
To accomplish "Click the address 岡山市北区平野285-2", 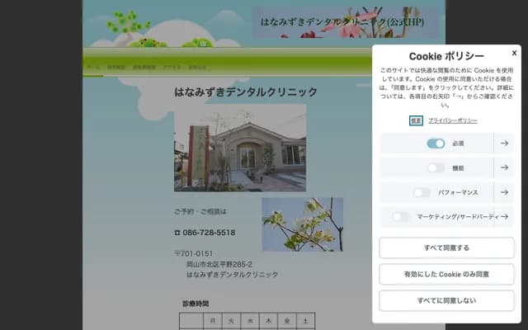I will pyautogui.click(x=219, y=264).
